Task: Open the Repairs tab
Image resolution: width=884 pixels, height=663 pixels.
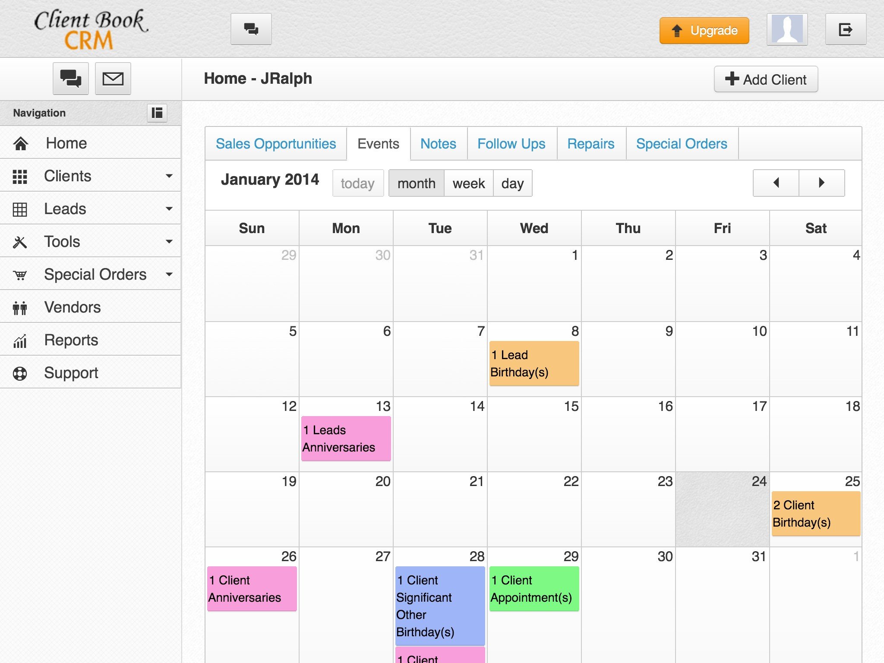Action: (x=591, y=144)
